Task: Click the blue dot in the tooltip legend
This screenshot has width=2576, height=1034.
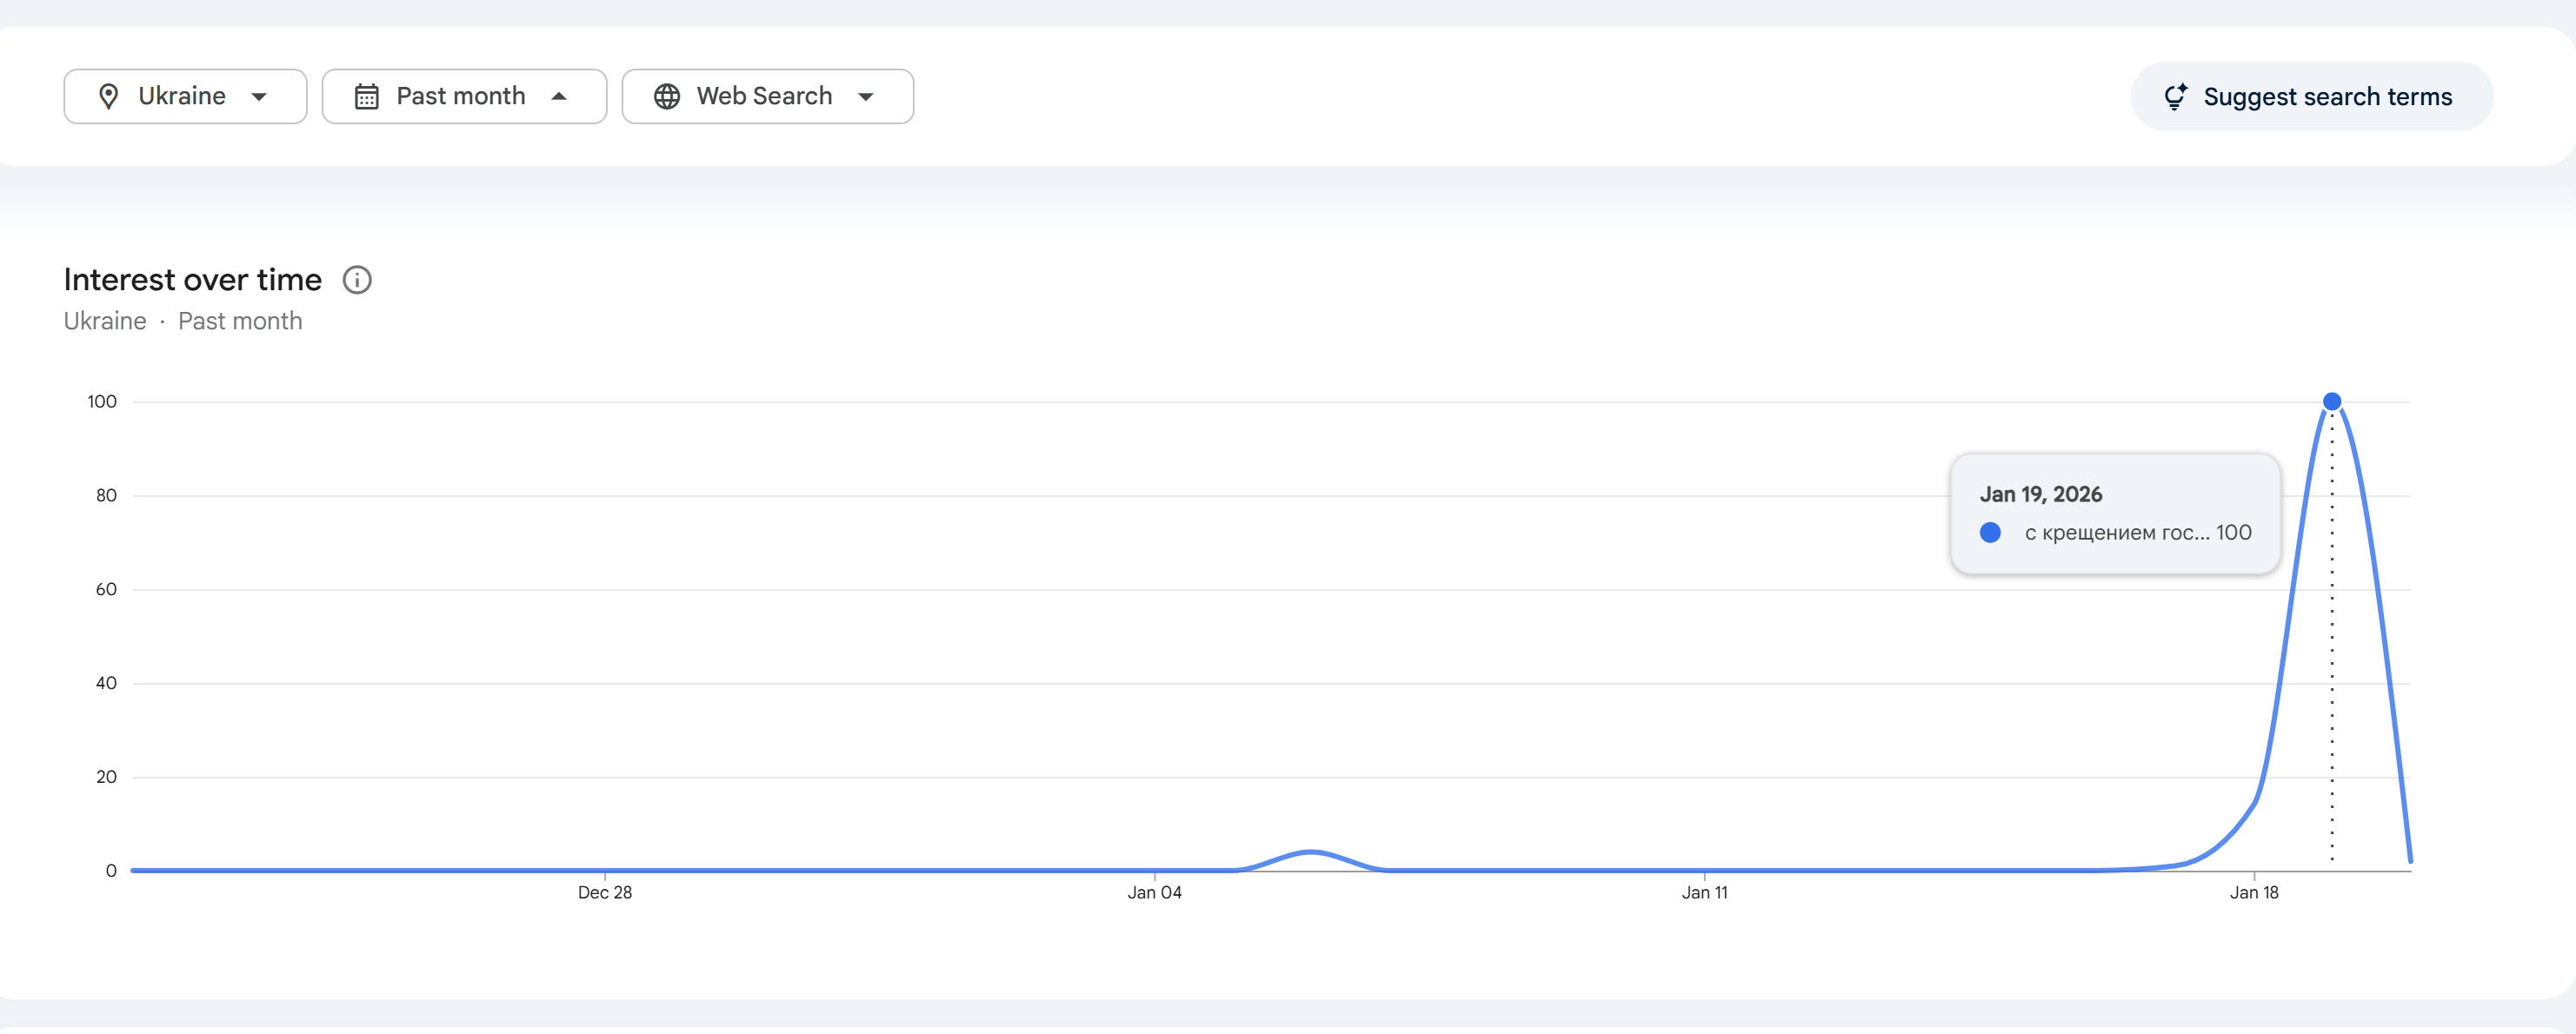Action: (x=1990, y=534)
